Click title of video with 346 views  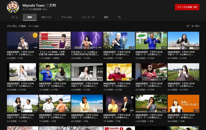click(x=117, y=53)
